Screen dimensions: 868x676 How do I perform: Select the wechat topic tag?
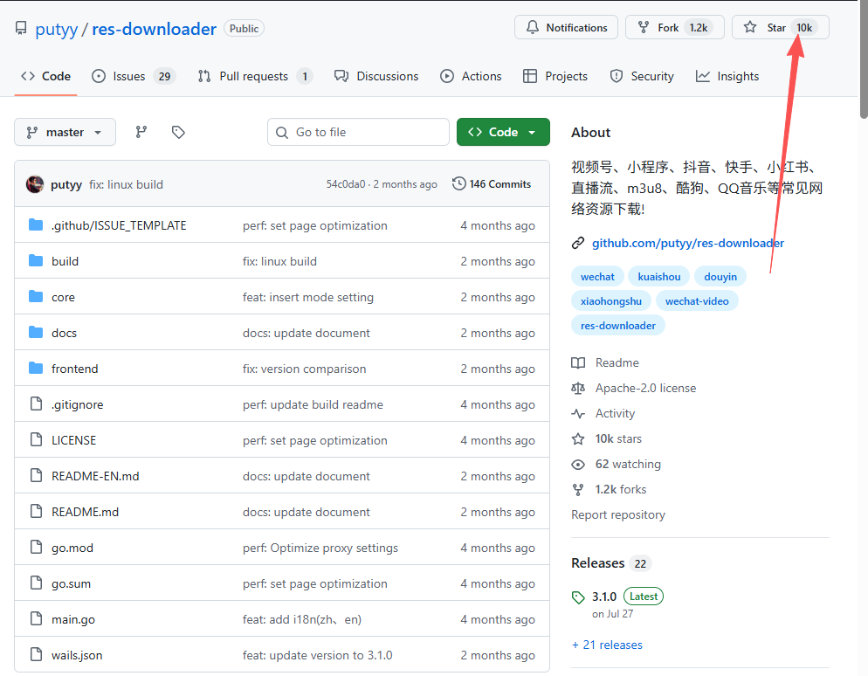[597, 276]
